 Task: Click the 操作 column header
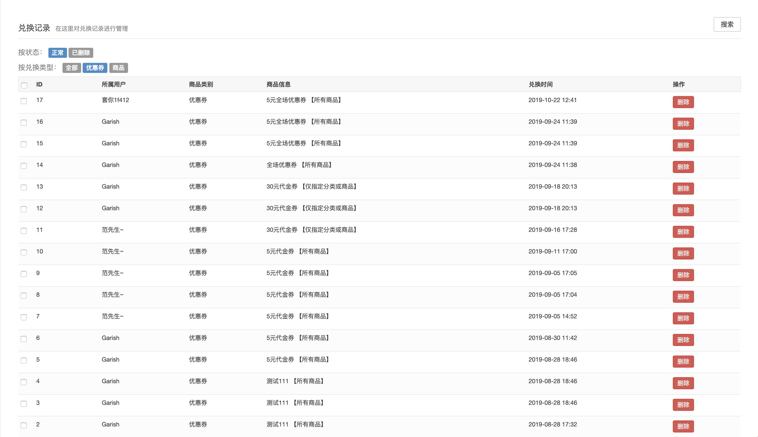[x=679, y=84]
